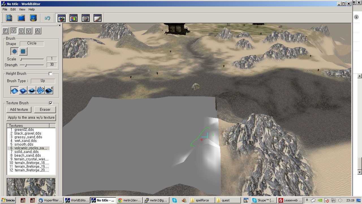Click Apply to the area w/o texture
This screenshot has height=204, width=362.
[x=31, y=118]
